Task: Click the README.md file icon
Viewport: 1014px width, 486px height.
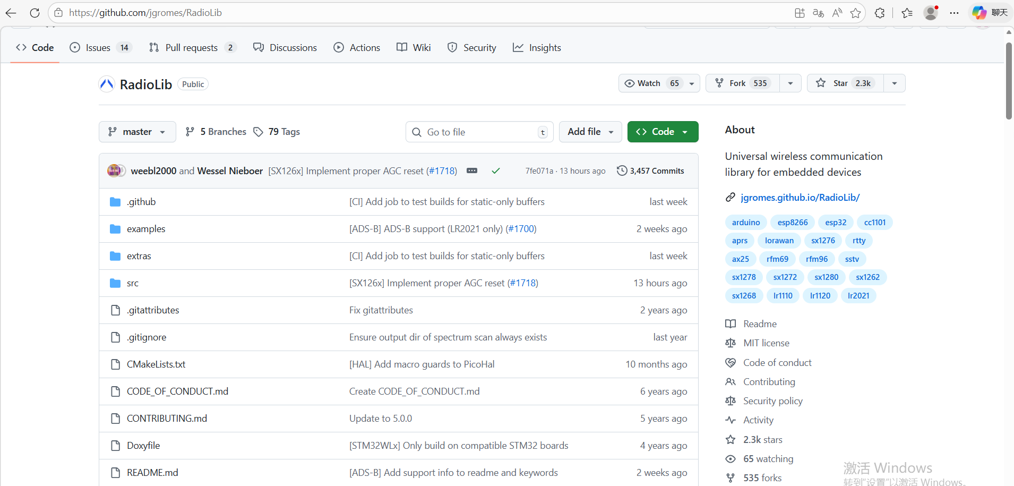Action: point(115,473)
